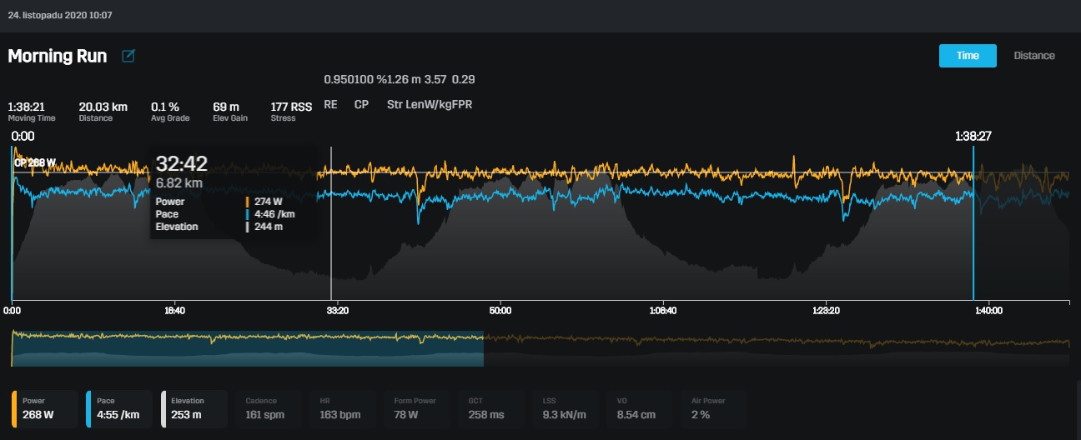This screenshot has width=1081, height=440.
Task: Switch chart axis to Time
Action: click(968, 56)
